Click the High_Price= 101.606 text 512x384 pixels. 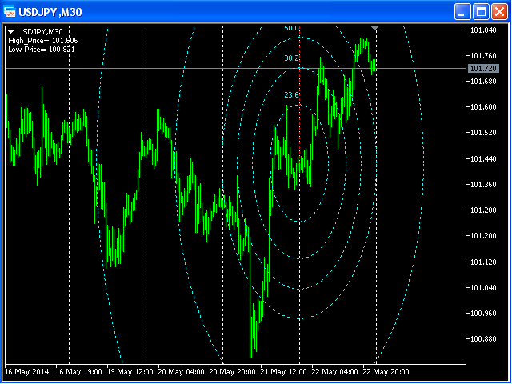pyautogui.click(x=43, y=41)
